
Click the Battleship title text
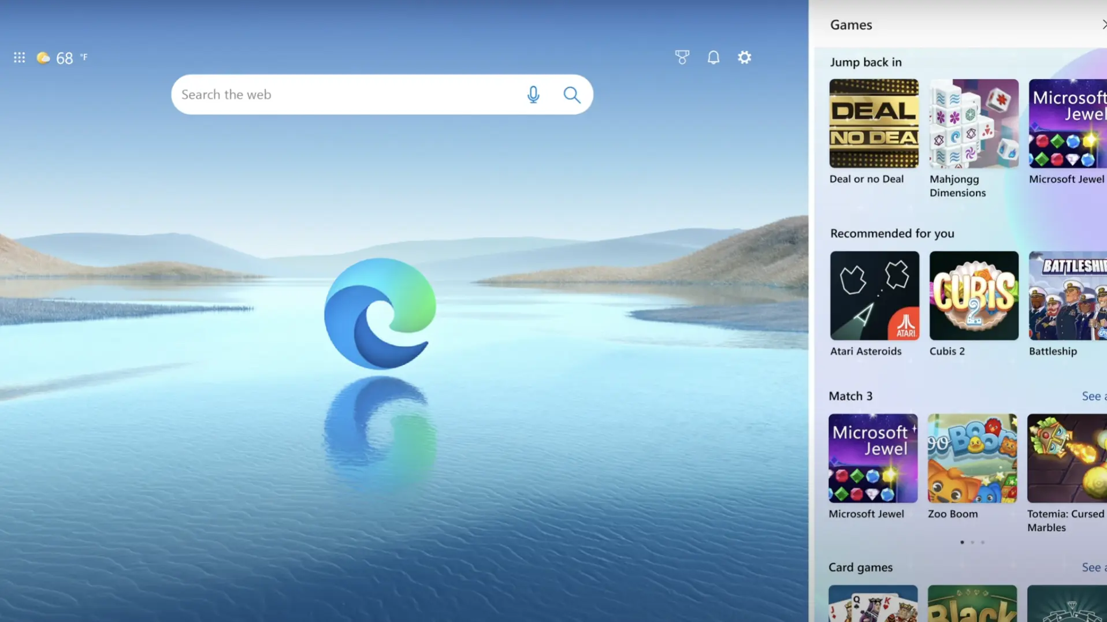(1053, 351)
